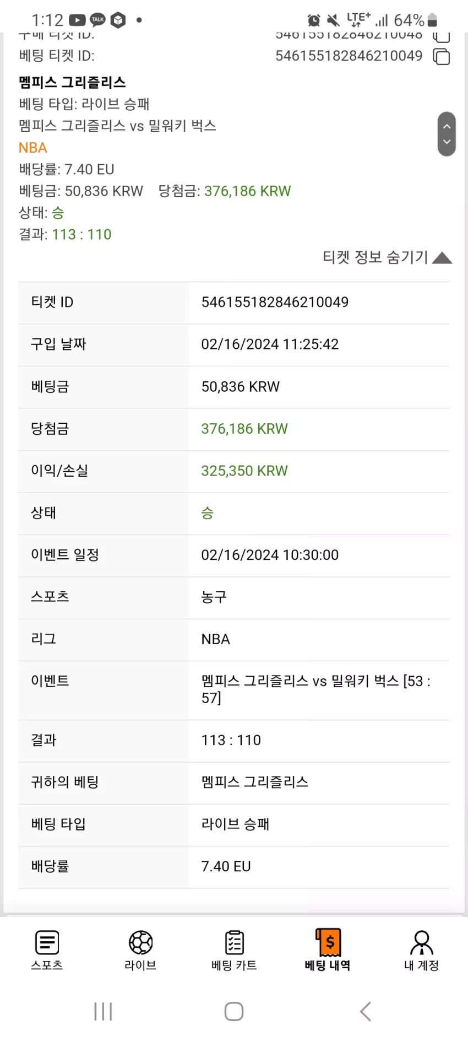Click the triangle next to 티켓 정보 숨기기
Image resolution: width=468 pixels, height=1041 pixels.
[x=442, y=258]
